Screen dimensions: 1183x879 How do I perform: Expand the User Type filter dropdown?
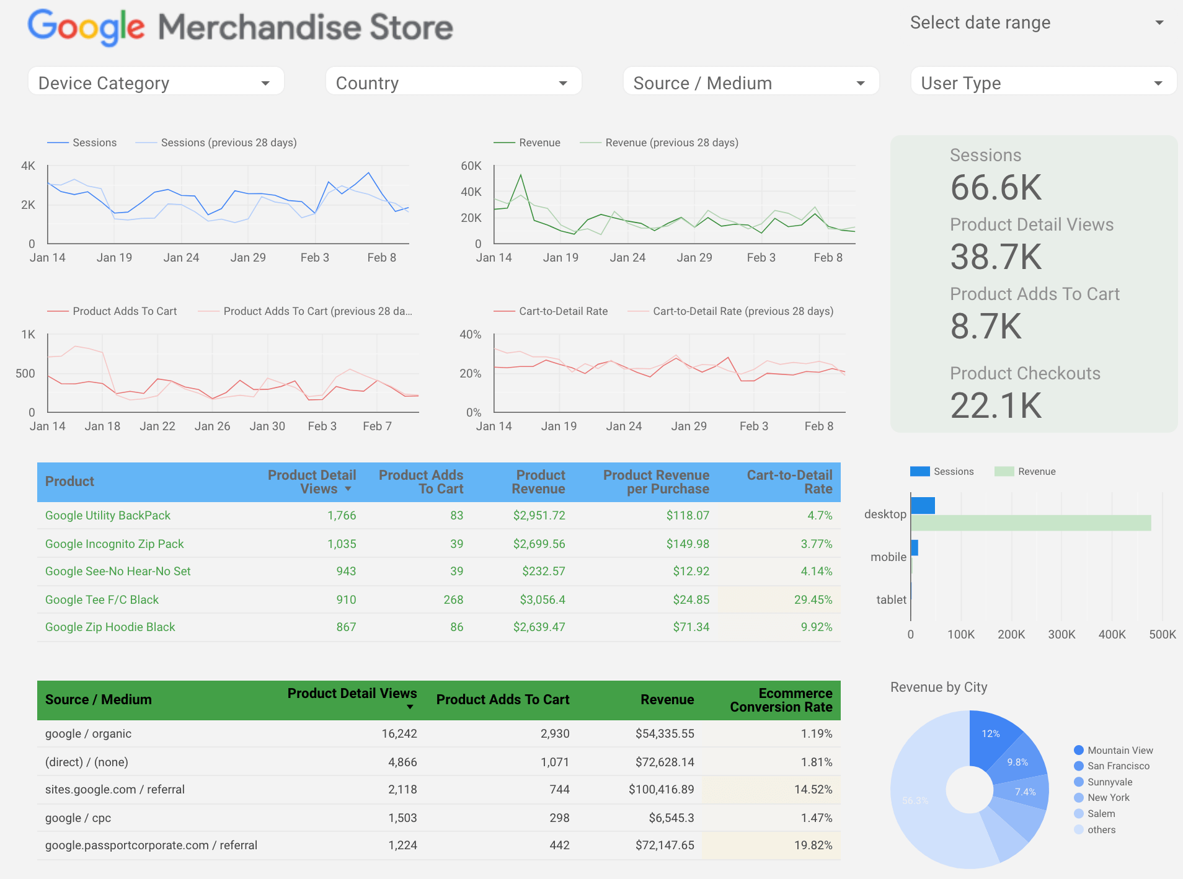coord(1043,82)
